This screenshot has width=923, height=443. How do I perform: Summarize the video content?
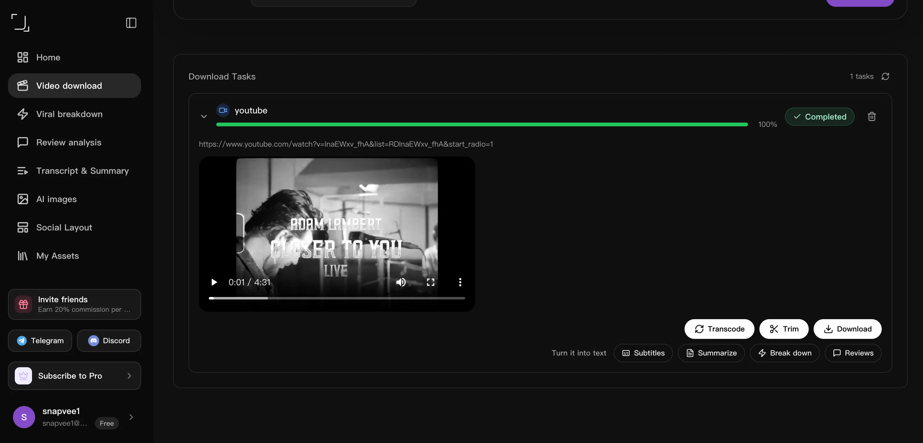pyautogui.click(x=711, y=353)
